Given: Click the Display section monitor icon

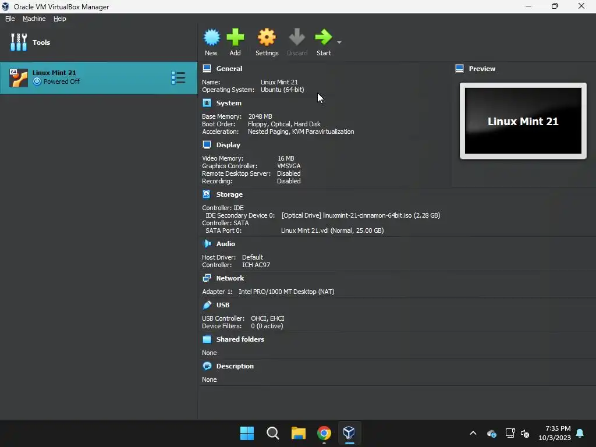Looking at the screenshot, I should 207,145.
